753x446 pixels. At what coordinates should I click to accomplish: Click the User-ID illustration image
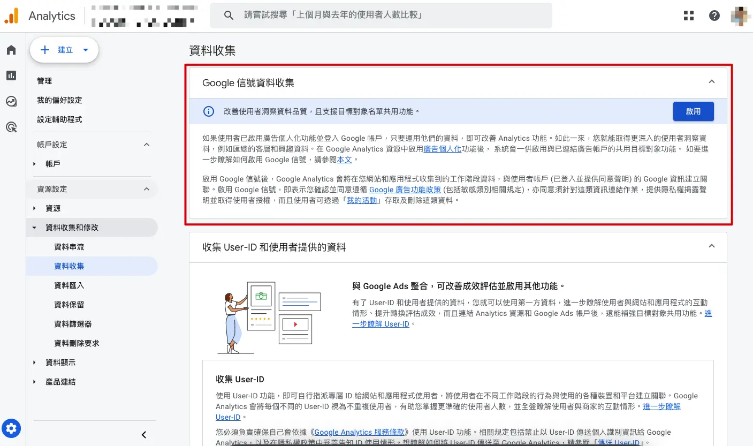tap(269, 317)
